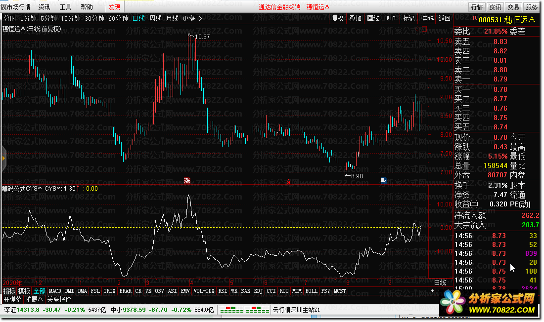Screen dimensions: 544x322
Task: Expand the 更多 period options
Action: (x=192, y=18)
